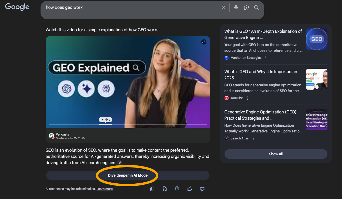
Task: Click the search input field
Action: tap(130, 8)
